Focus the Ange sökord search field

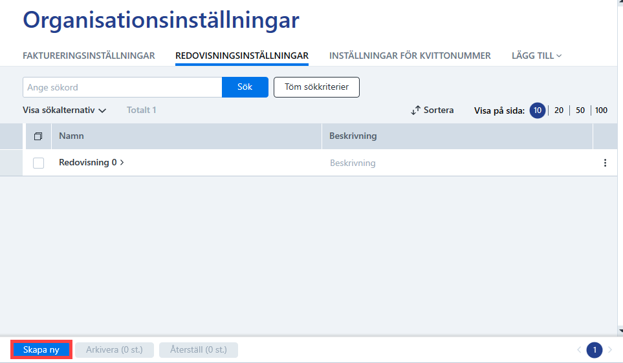[122, 87]
